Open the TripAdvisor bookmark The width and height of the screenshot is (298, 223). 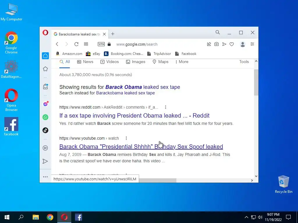159,54
